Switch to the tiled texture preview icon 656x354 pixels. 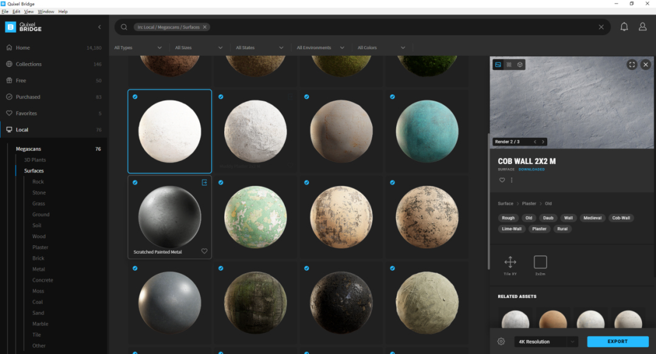tap(509, 64)
